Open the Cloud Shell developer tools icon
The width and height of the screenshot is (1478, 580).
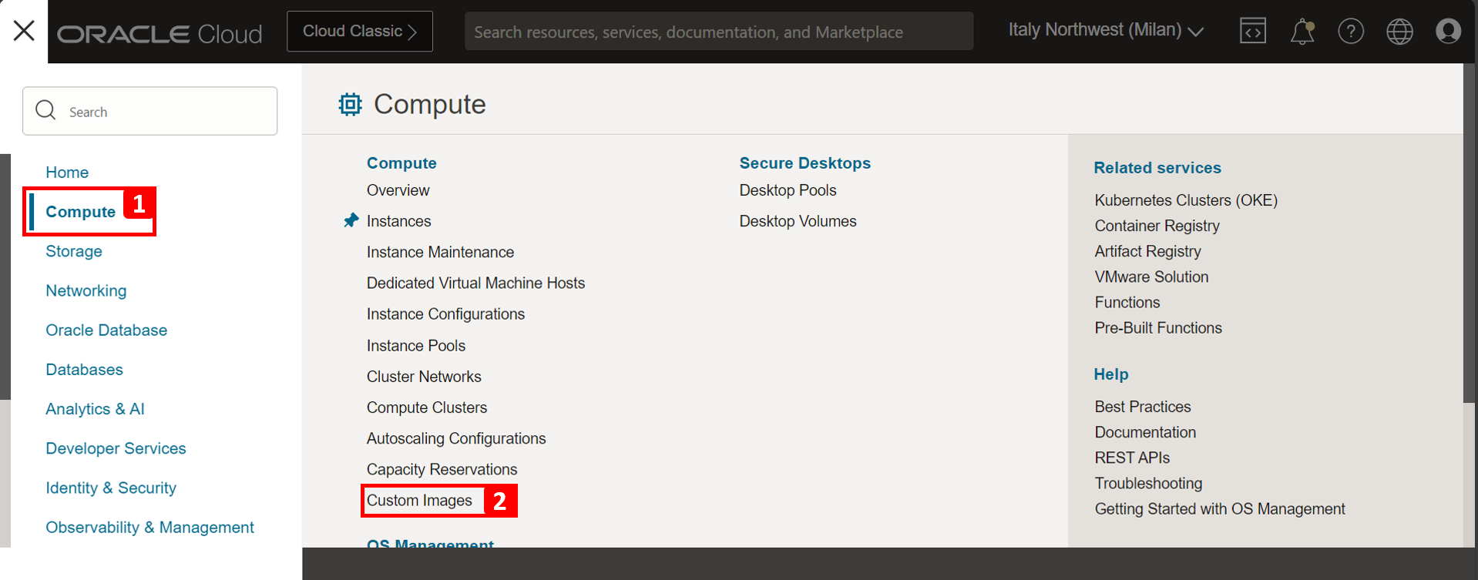click(x=1252, y=31)
